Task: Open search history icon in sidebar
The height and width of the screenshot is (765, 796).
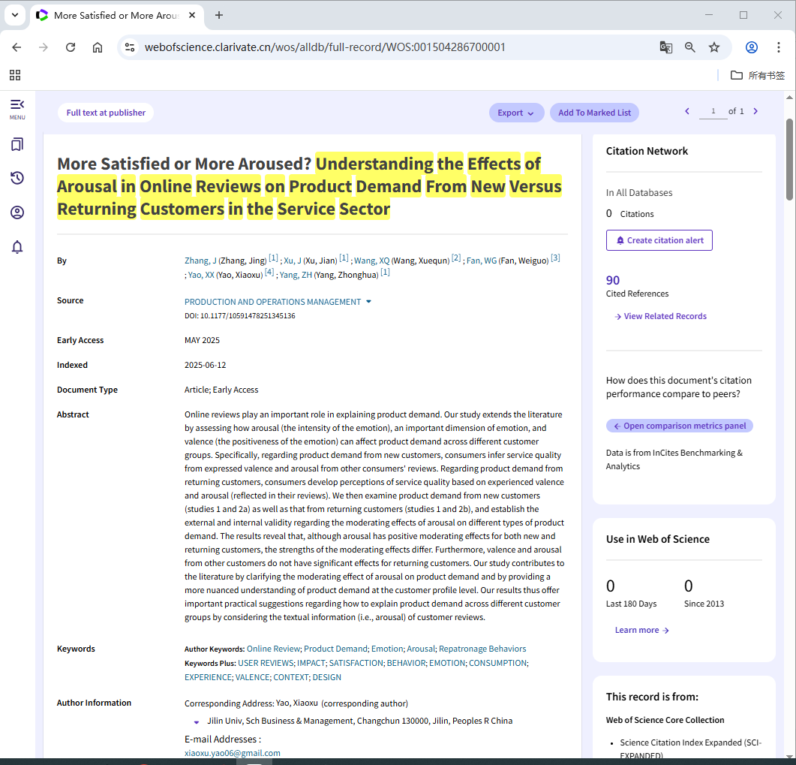Action: point(17,178)
